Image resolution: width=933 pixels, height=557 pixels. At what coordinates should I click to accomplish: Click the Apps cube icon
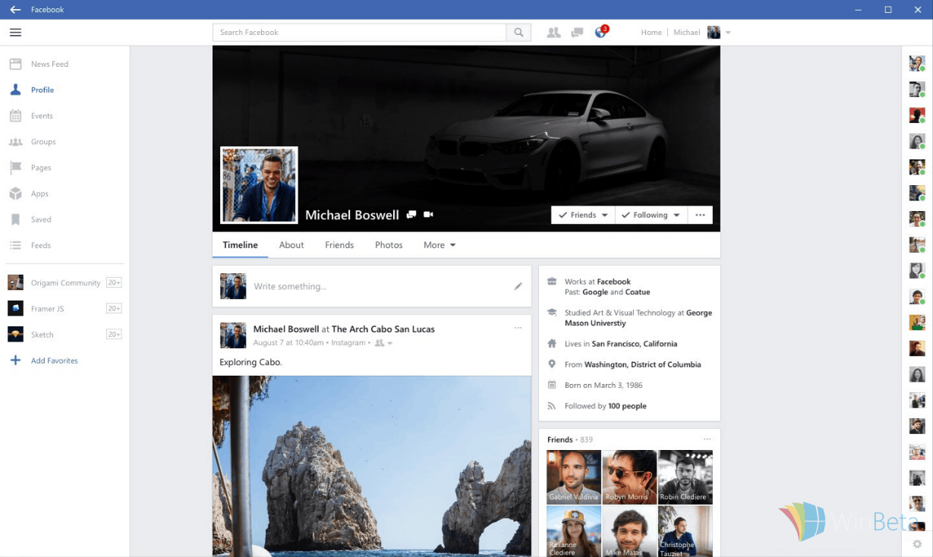15,194
